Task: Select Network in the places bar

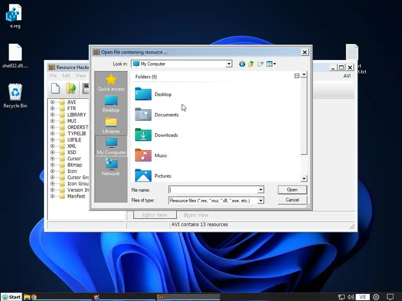Action: pyautogui.click(x=111, y=167)
